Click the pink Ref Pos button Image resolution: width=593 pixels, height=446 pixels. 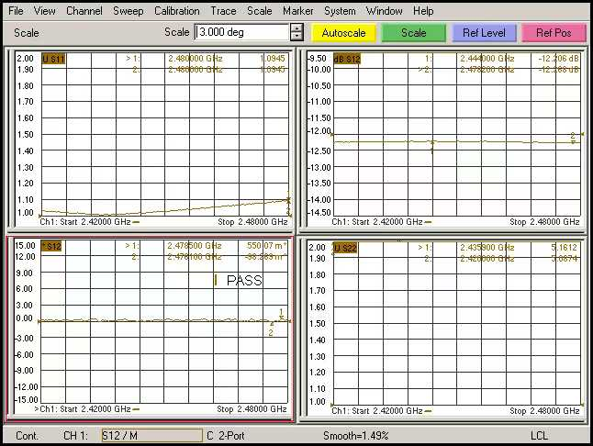point(554,32)
